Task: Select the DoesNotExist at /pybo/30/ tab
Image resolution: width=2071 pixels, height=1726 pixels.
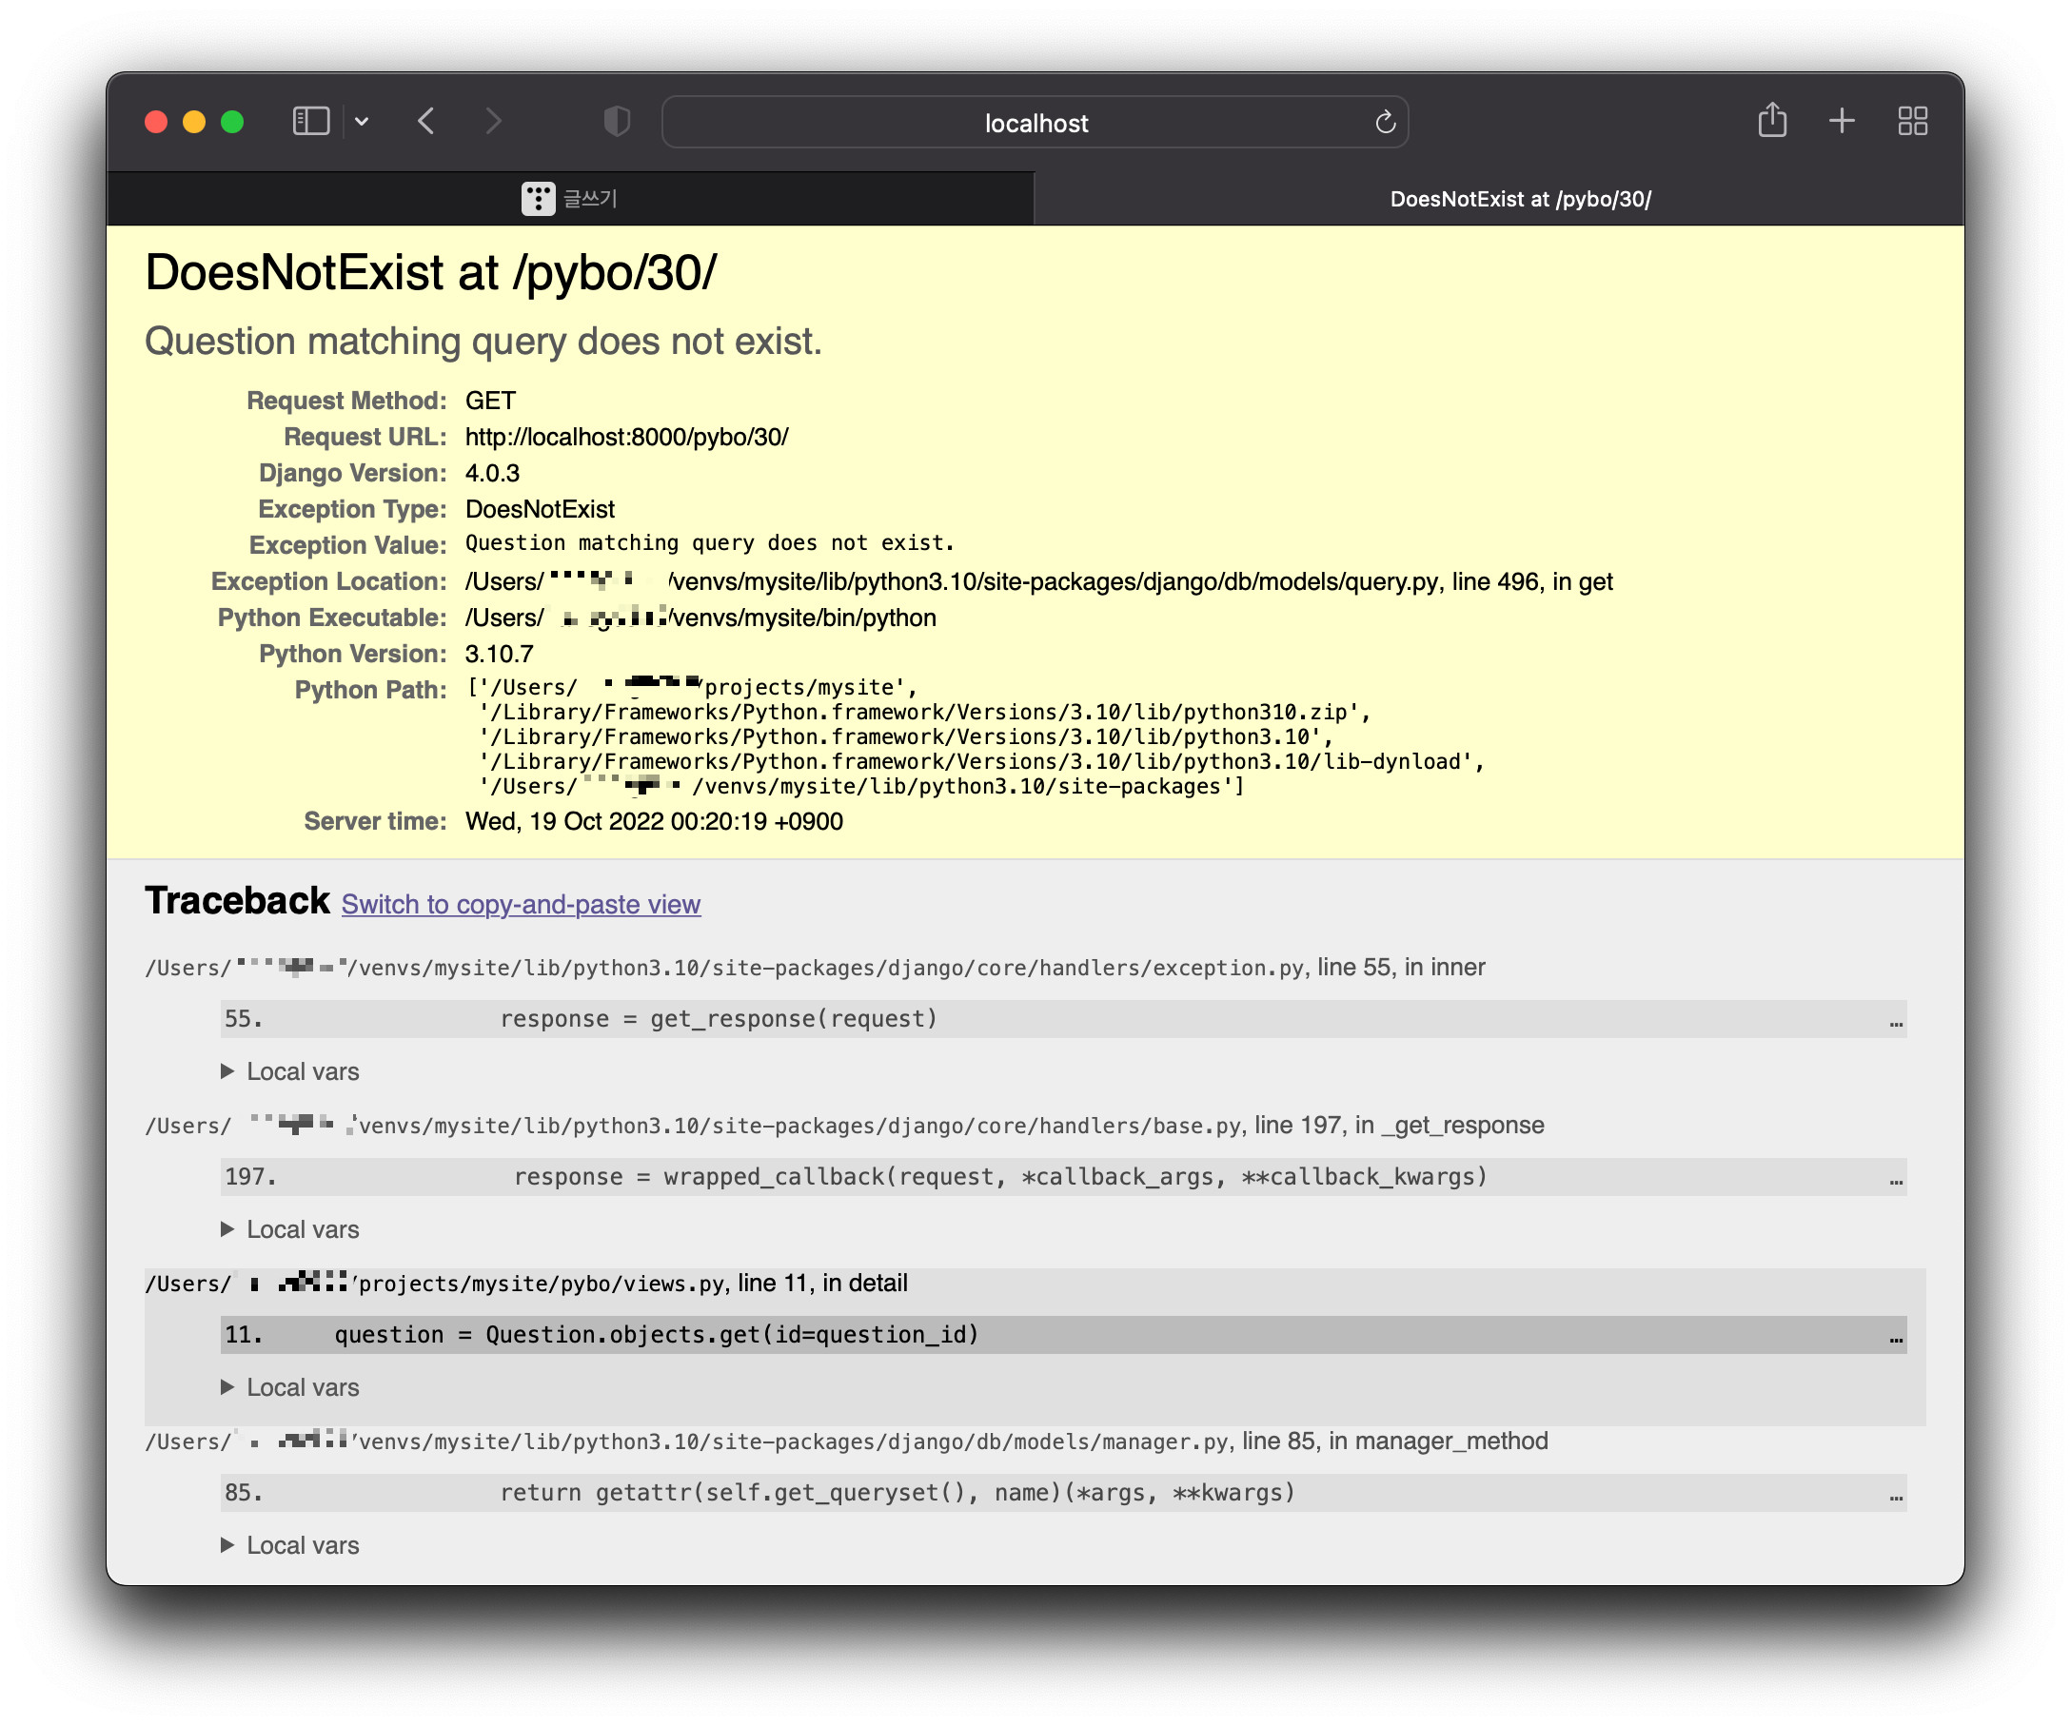Action: tap(1520, 198)
